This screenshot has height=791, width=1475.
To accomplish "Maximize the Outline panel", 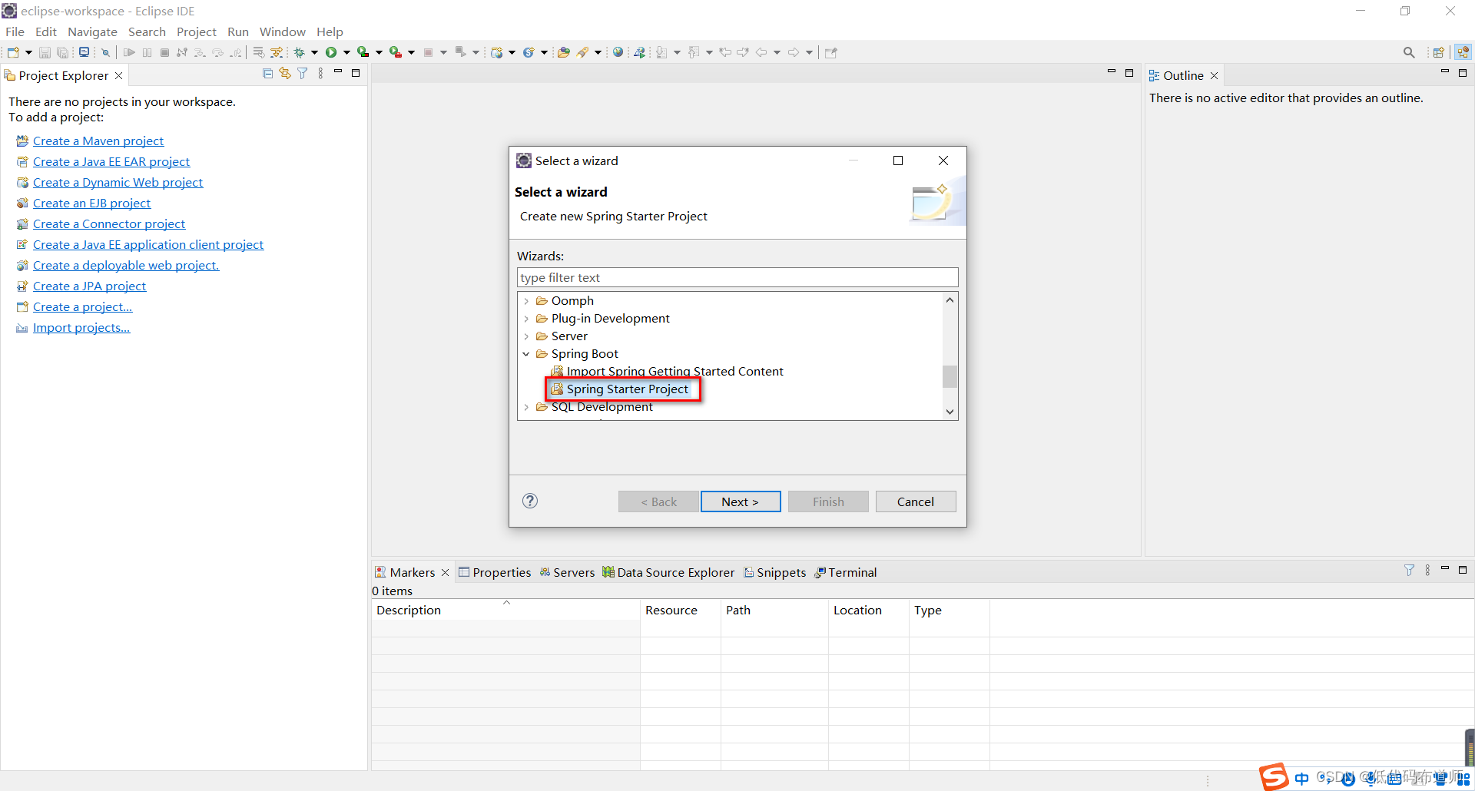I will 1463,73.
